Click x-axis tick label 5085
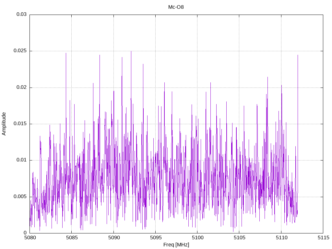This screenshot has width=332, height=249. (x=72, y=238)
